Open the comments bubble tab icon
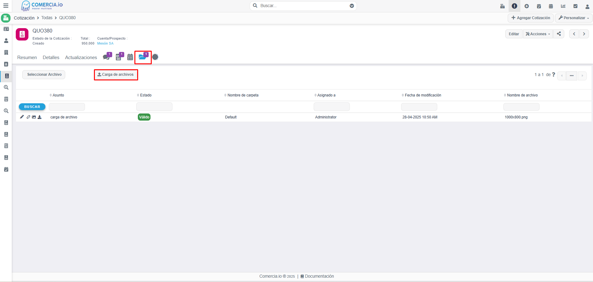This screenshot has height=282, width=593. point(107,57)
